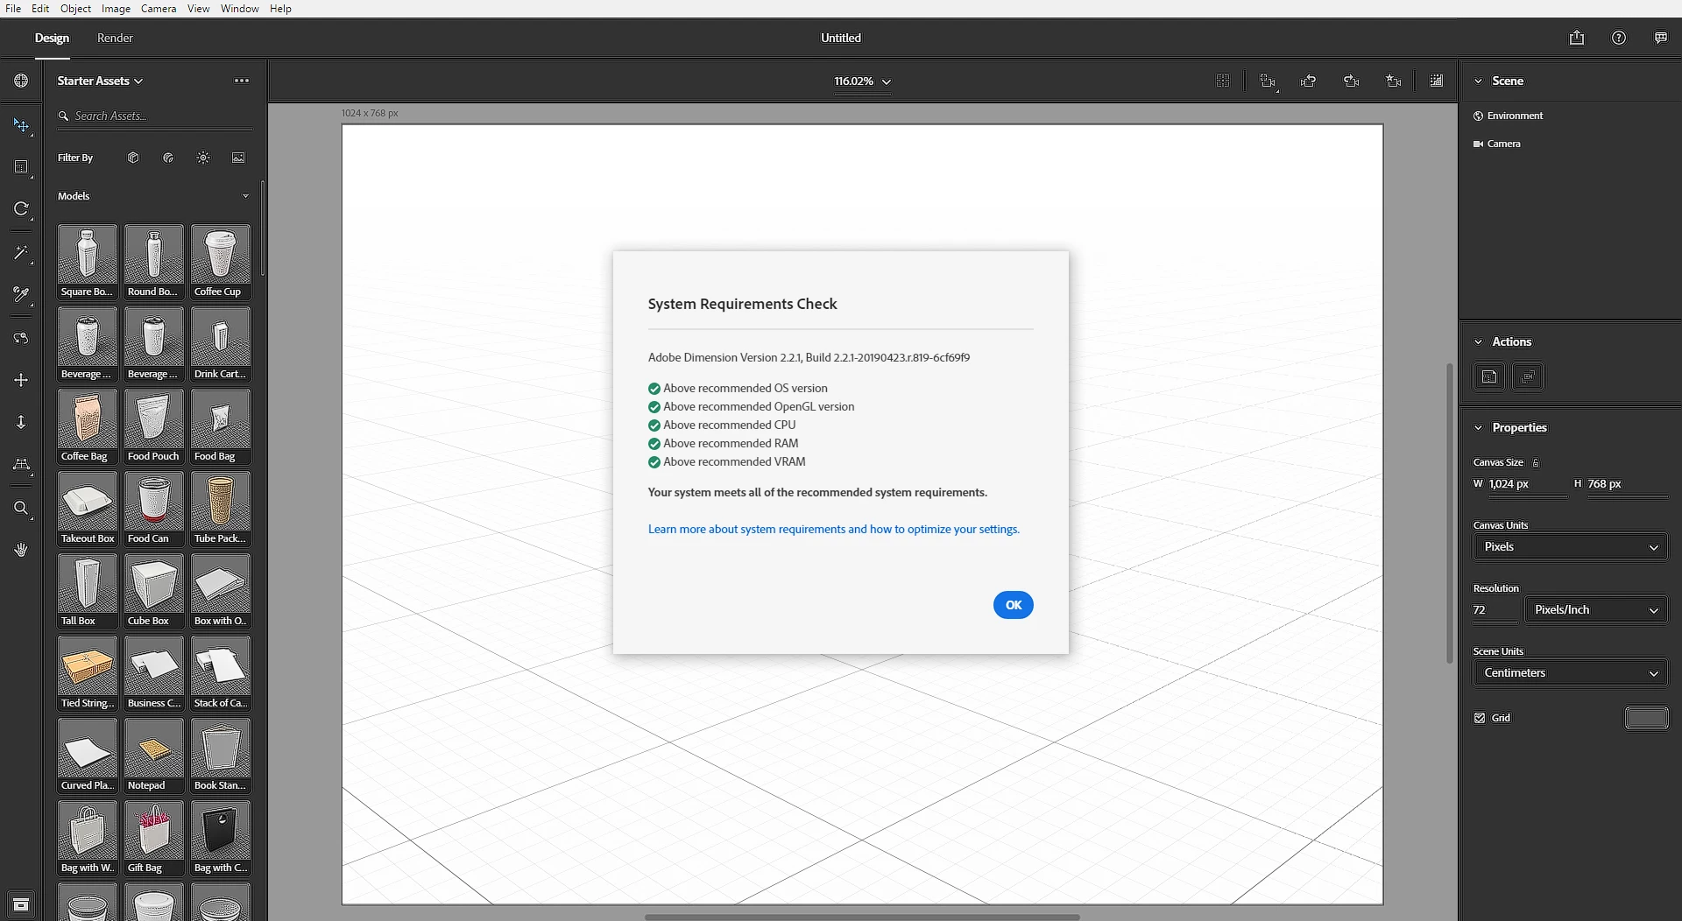Image resolution: width=1682 pixels, height=921 pixels.
Task: Open the Starter Assets more options menu
Action: click(x=242, y=81)
